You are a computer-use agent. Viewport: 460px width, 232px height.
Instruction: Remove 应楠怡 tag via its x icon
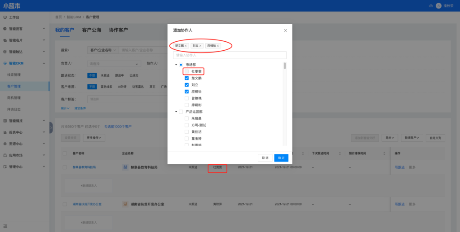point(218,46)
